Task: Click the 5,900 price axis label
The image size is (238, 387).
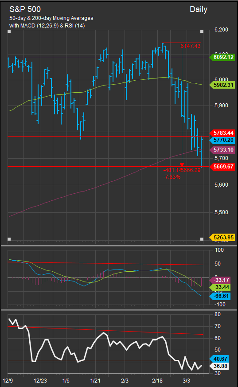Action: coord(221,106)
